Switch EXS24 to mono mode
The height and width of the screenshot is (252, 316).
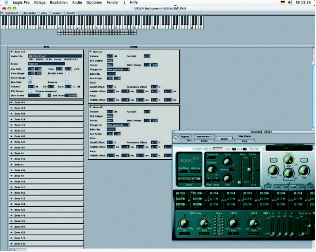pos(208,149)
